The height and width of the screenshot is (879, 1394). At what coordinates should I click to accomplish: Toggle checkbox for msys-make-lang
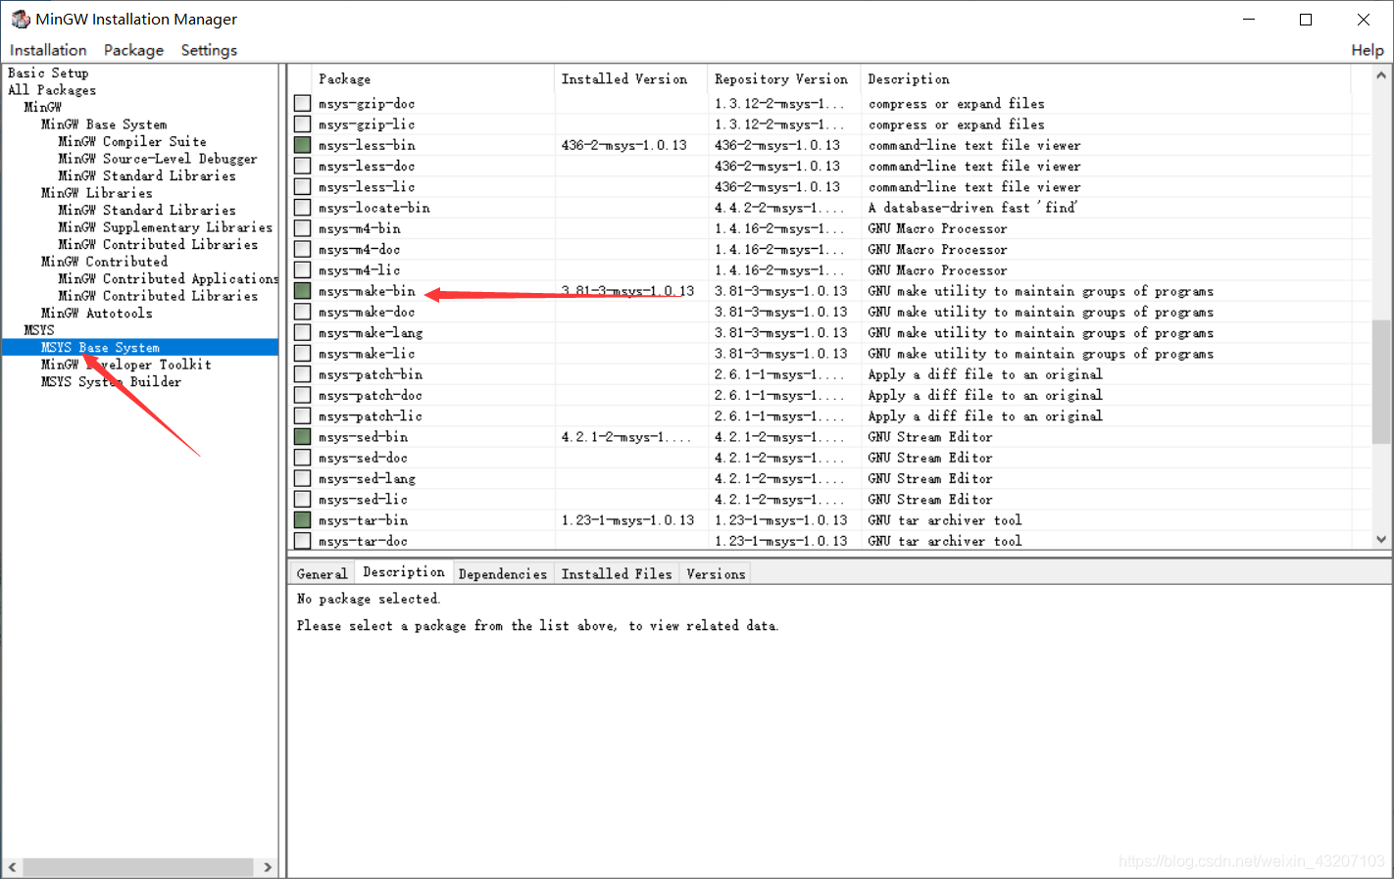302,332
